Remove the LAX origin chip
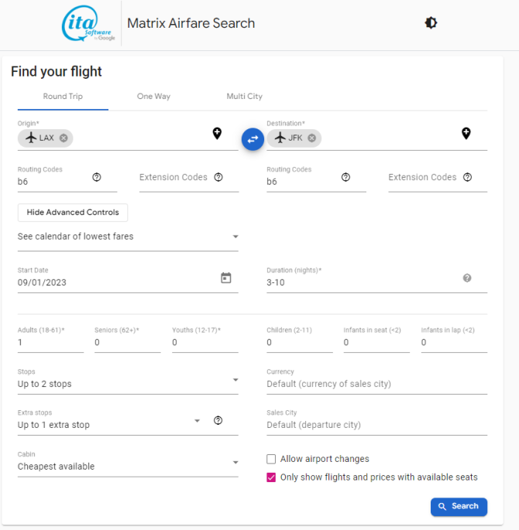 point(64,138)
